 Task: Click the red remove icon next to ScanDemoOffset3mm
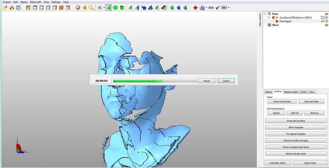coord(326,18)
